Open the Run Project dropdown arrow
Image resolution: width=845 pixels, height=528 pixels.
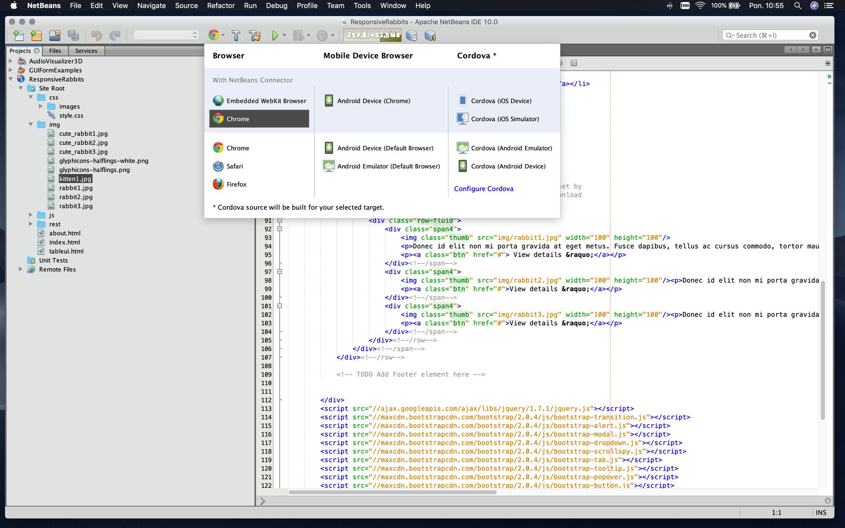pyautogui.click(x=284, y=35)
